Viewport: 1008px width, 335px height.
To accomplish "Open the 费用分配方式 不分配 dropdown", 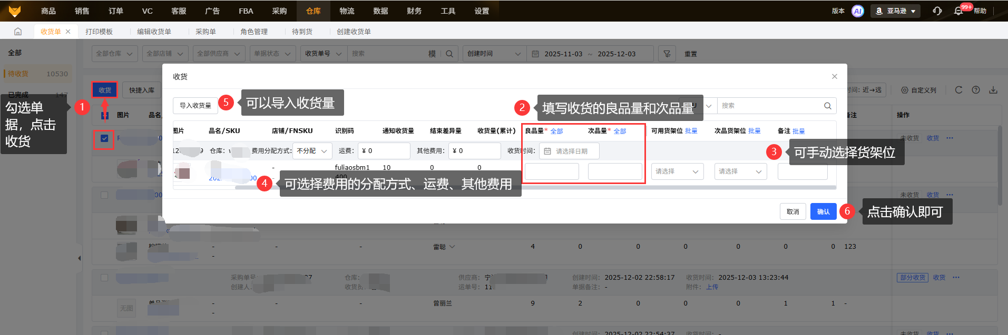I will coord(312,151).
